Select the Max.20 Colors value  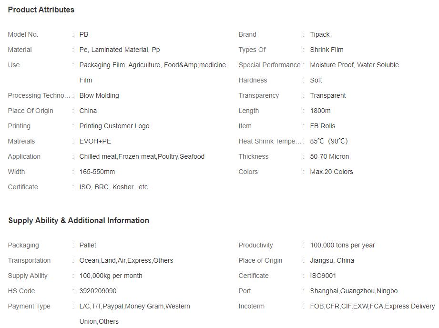pyautogui.click(x=331, y=172)
